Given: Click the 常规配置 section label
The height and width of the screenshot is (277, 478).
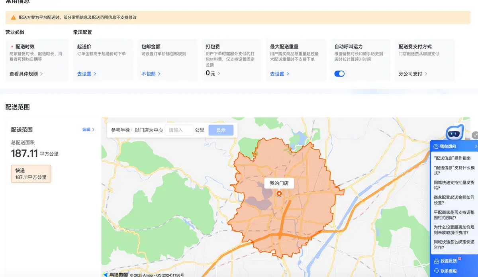Looking at the screenshot, I should (x=82, y=32).
